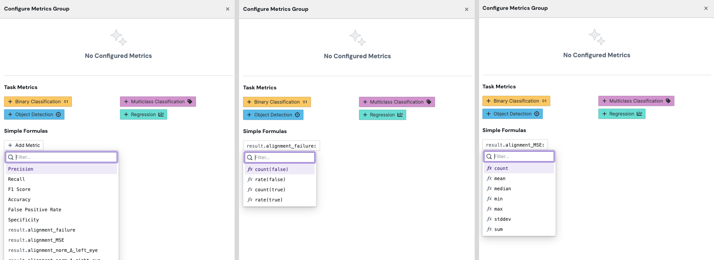
Task: Click the Add Metric dropdown button
Action: click(x=24, y=145)
